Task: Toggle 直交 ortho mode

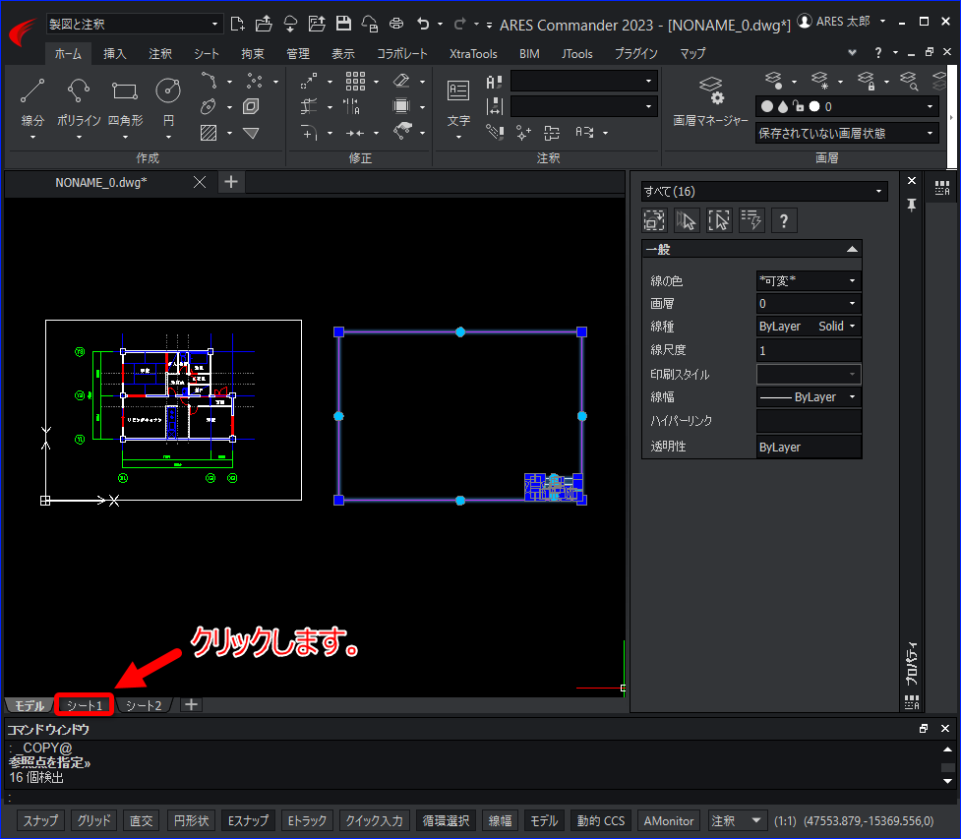Action: click(x=142, y=820)
